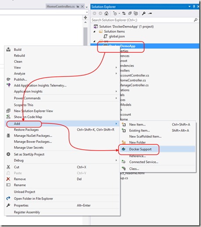This screenshot has width=201, height=227.
Task: Click the Forward arrow in Solution Explorer toolbar
Action: click(100, 13)
